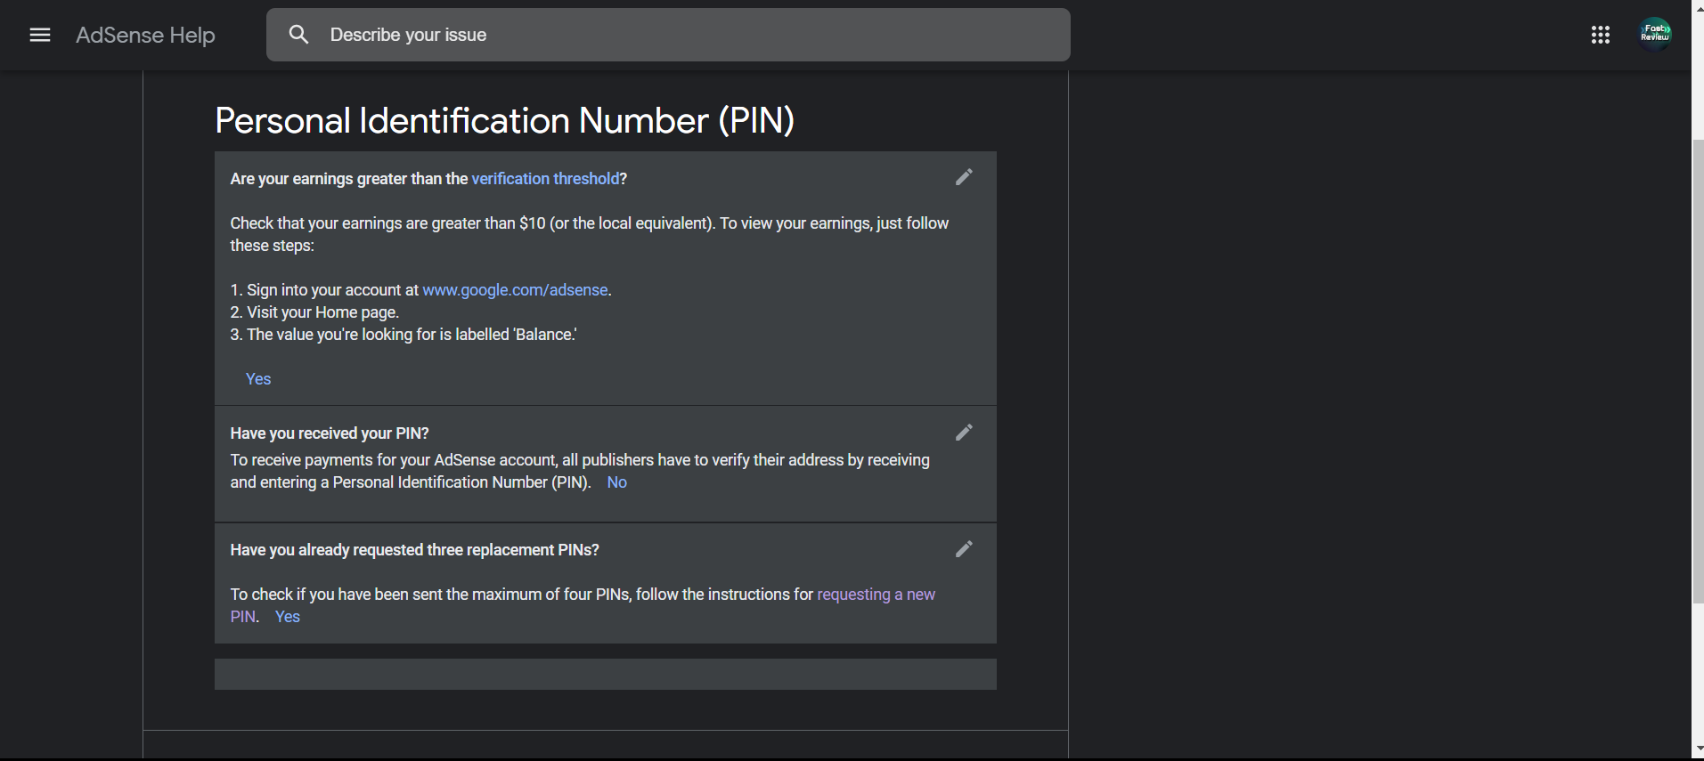Click the '2. Visit your Home page.' step
The width and height of the screenshot is (1704, 761).
(x=314, y=312)
